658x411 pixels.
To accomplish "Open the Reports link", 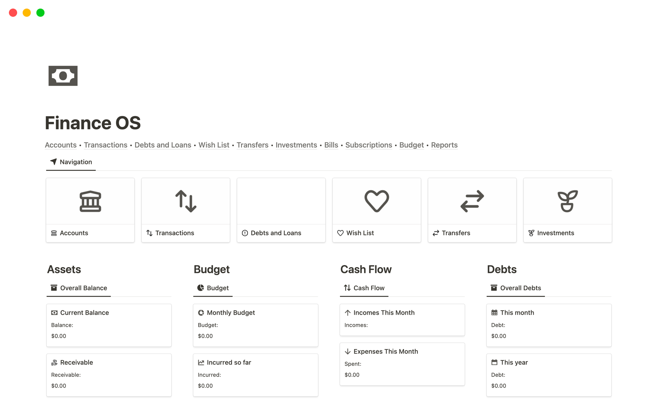I will coord(444,145).
